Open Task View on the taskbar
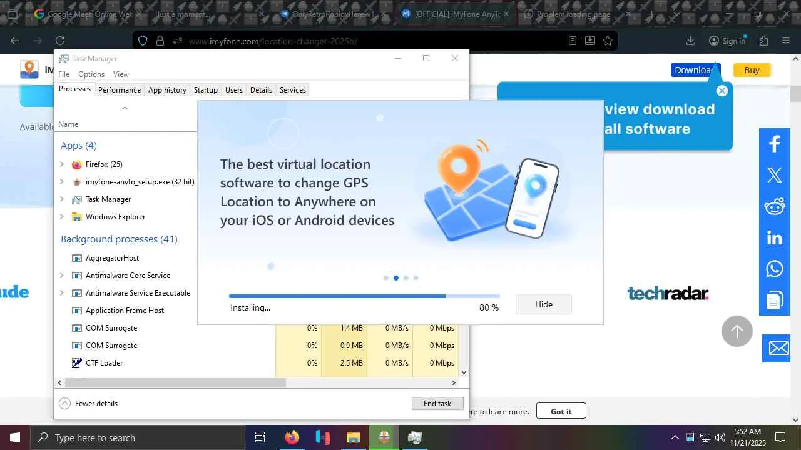 [x=260, y=437]
